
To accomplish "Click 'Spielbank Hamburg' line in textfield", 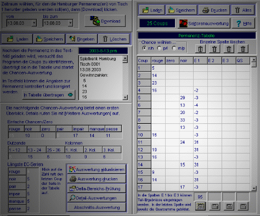I will click(98, 59).
